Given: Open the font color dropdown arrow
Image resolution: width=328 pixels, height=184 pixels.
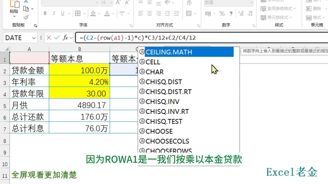Looking at the screenshot, I should pyautogui.click(x=113, y=13).
